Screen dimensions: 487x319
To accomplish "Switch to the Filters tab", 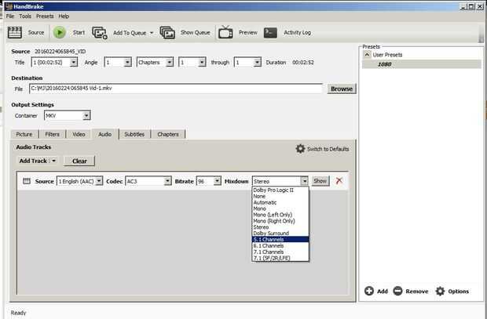I will tap(52, 134).
